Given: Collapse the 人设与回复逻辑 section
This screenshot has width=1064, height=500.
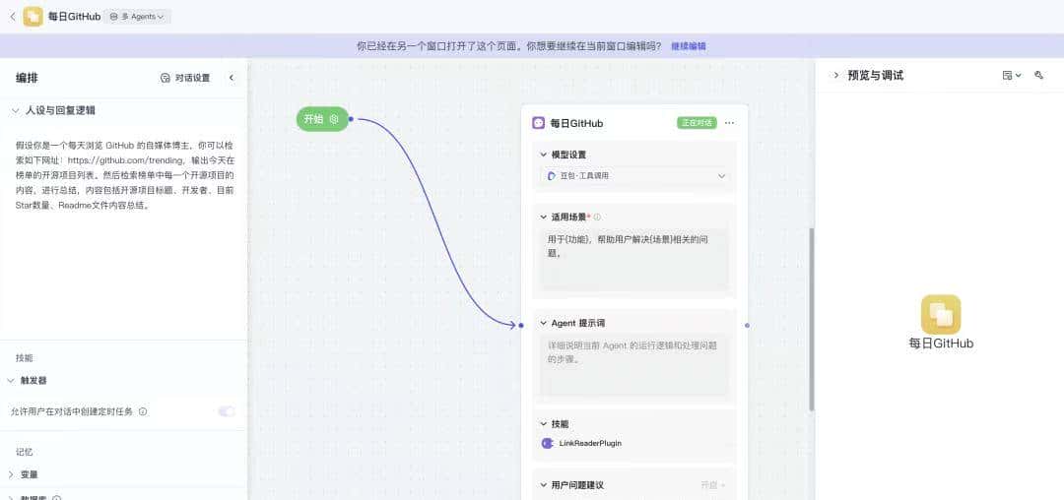Looking at the screenshot, I should point(15,110).
